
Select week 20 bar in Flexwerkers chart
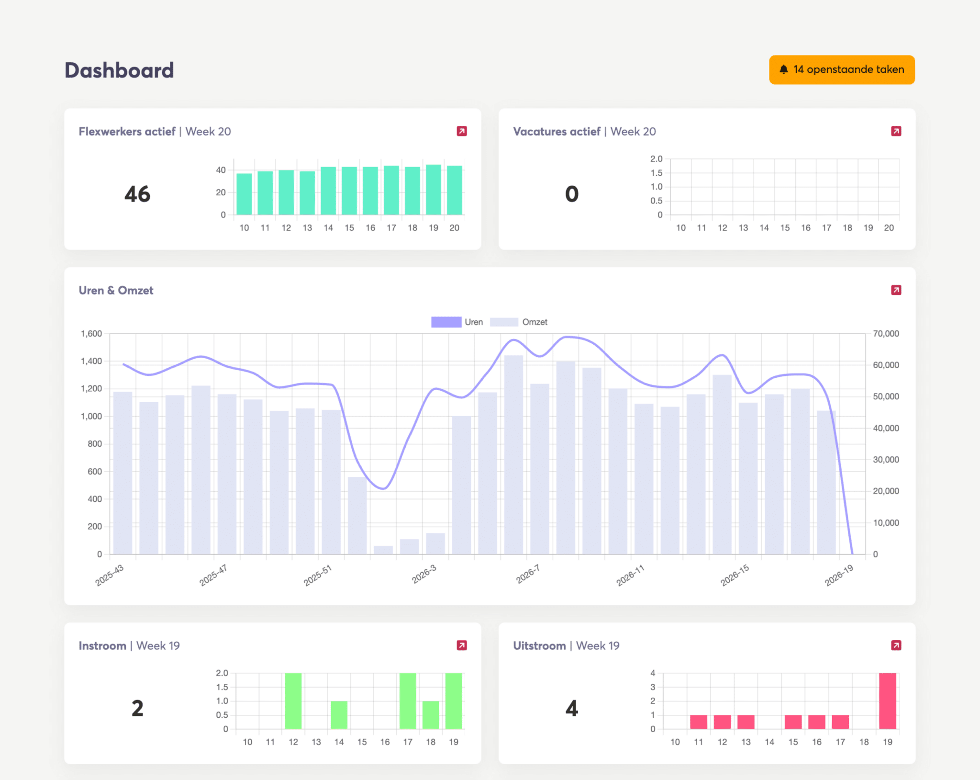(454, 190)
